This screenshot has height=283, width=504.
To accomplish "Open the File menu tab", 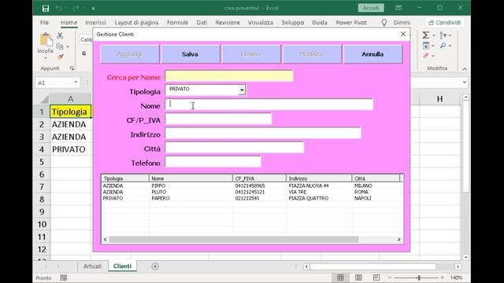I will [44, 23].
